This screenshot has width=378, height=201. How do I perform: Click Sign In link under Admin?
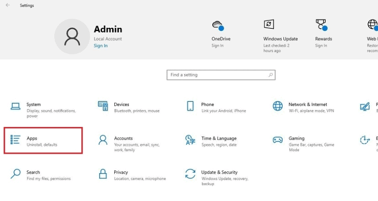[x=100, y=46]
